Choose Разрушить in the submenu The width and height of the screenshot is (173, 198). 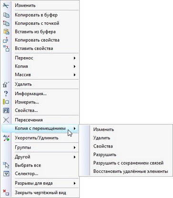click(x=105, y=155)
